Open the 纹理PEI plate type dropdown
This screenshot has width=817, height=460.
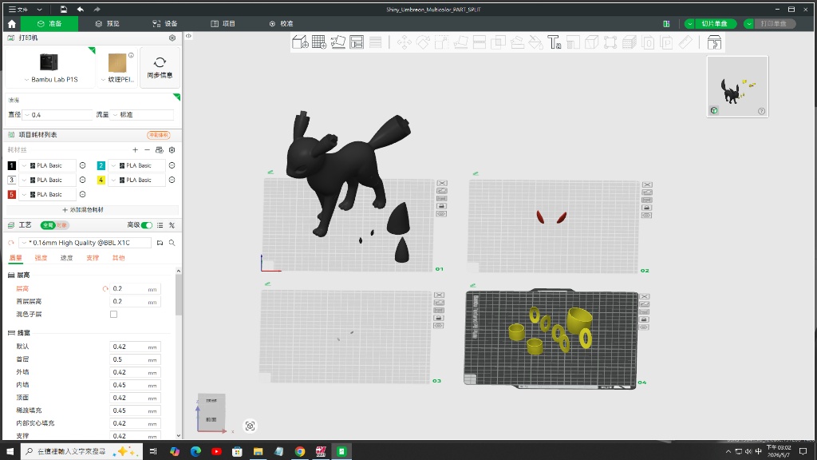coord(118,80)
